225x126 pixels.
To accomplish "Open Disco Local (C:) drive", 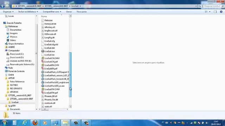I will point(17,54).
